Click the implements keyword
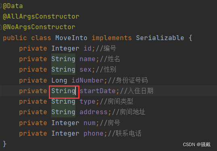Viewport: 217px width, 151px height. coord(112,38)
